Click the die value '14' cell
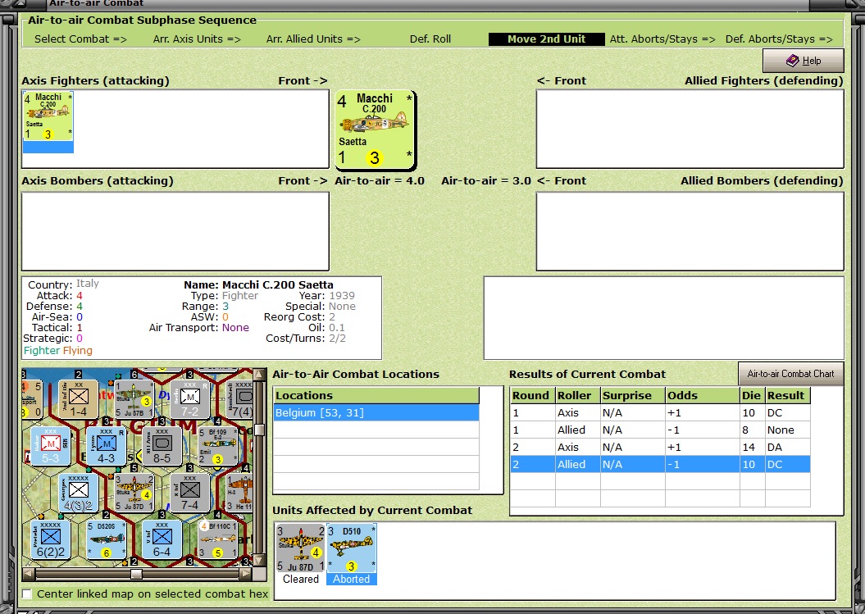Image resolution: width=865 pixels, height=614 pixels. (752, 447)
